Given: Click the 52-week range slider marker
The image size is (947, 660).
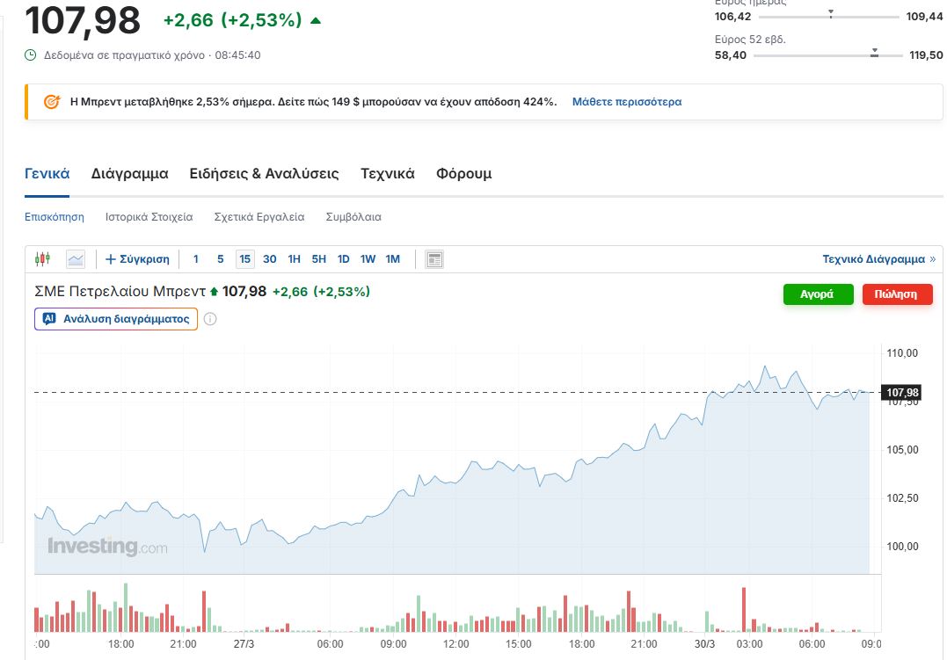Looking at the screenshot, I should click(874, 54).
